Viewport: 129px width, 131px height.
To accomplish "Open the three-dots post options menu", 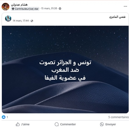I will point(125,6).
